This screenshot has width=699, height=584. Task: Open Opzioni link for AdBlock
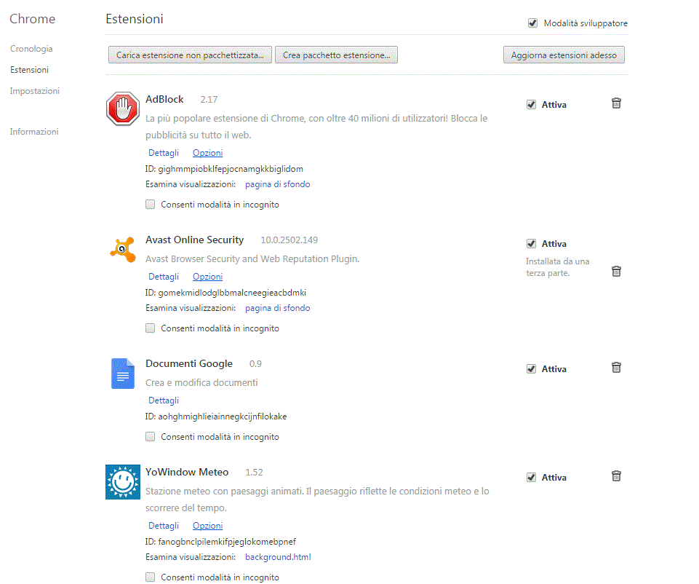pyautogui.click(x=208, y=153)
